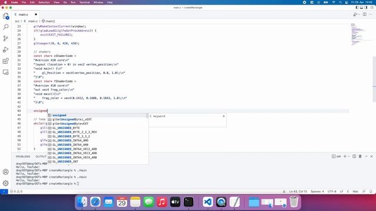Select the main.c editor tab
Screen dimensions: 376x211
click(x=23, y=15)
